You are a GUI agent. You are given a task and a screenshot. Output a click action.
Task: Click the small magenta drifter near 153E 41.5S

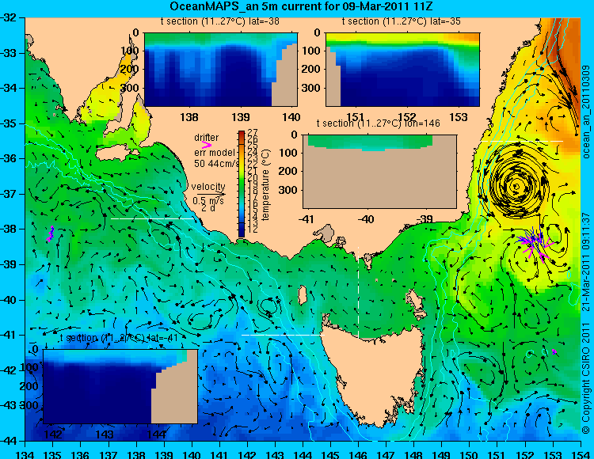554,352
